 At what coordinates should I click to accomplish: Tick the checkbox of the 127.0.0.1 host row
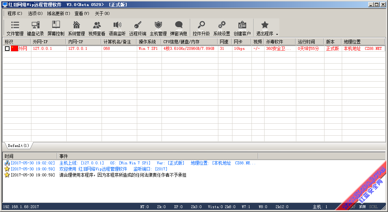click(x=7, y=49)
